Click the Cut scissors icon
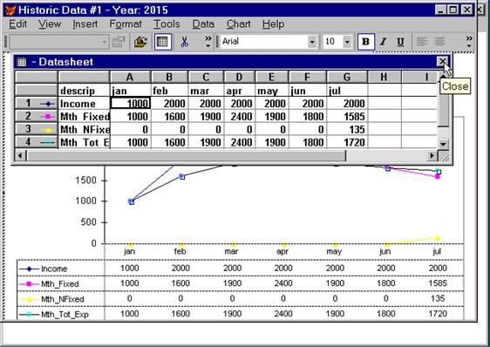The width and height of the screenshot is (490, 347). click(184, 42)
